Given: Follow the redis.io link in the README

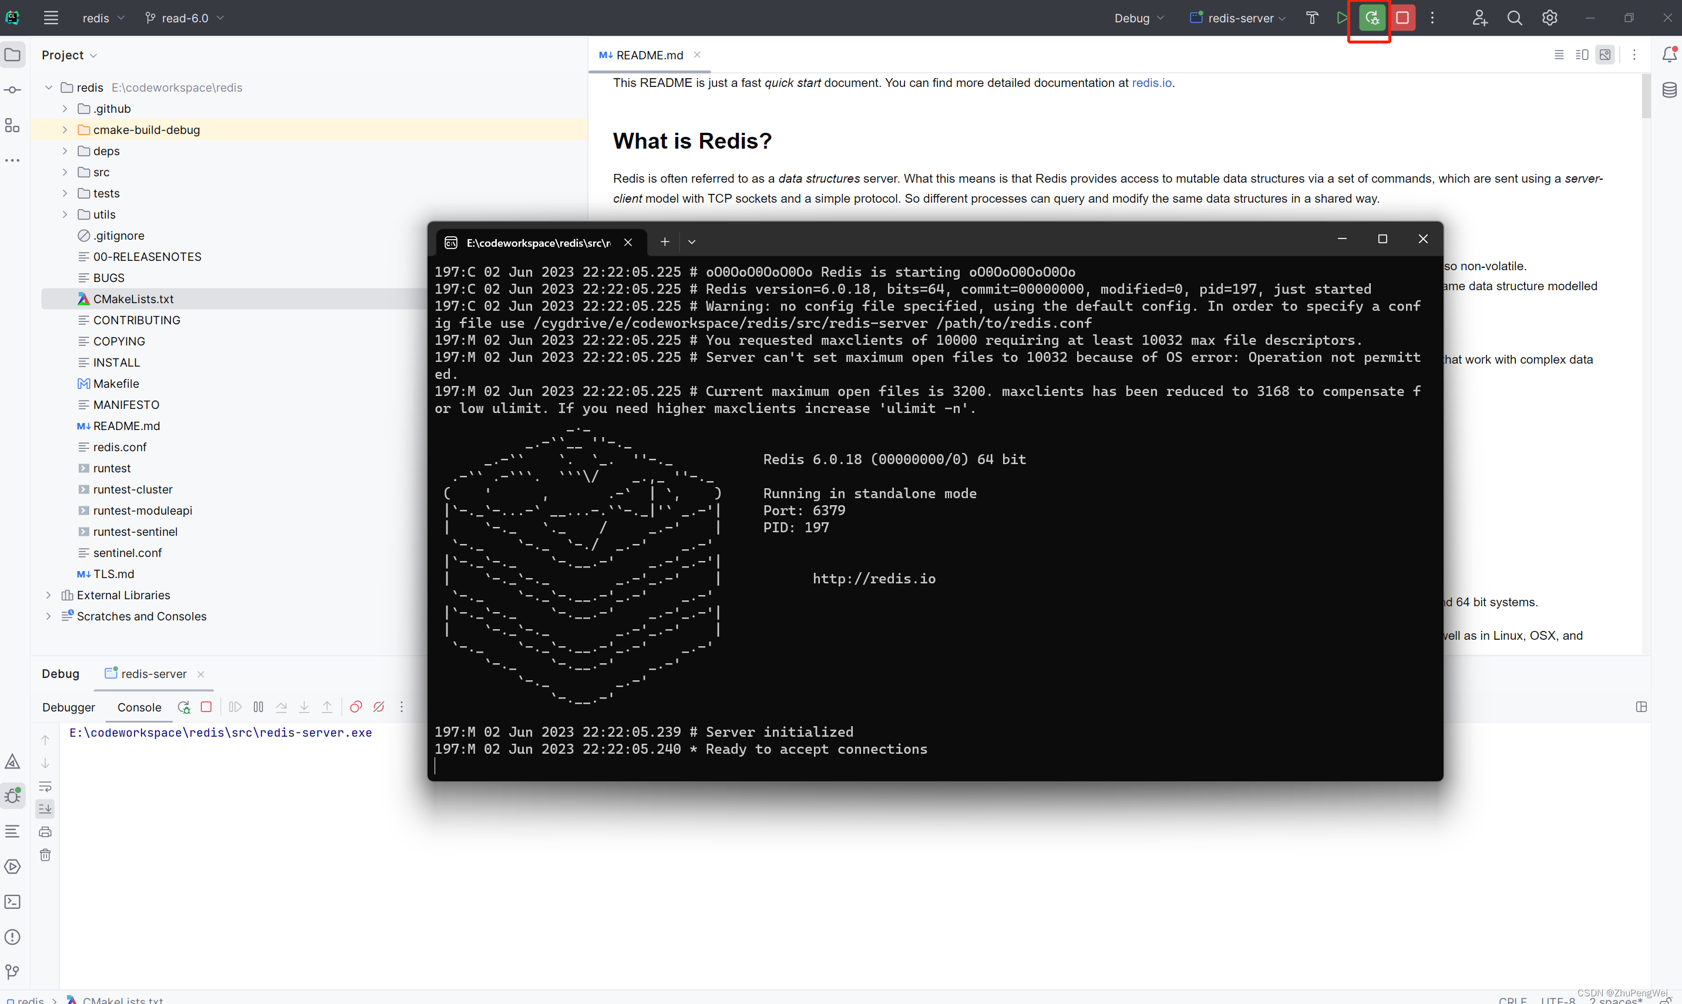Looking at the screenshot, I should pos(1151,82).
